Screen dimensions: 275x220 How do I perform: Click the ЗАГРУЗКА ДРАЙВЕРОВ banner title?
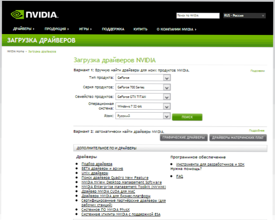pos(41,40)
